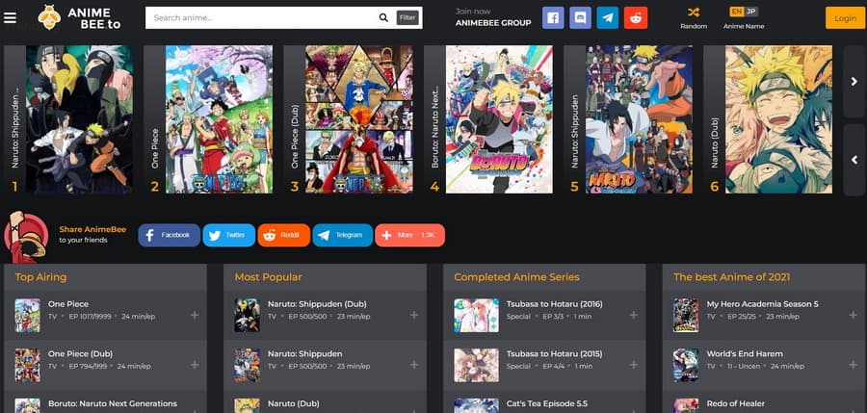Click the Login button

845,17
